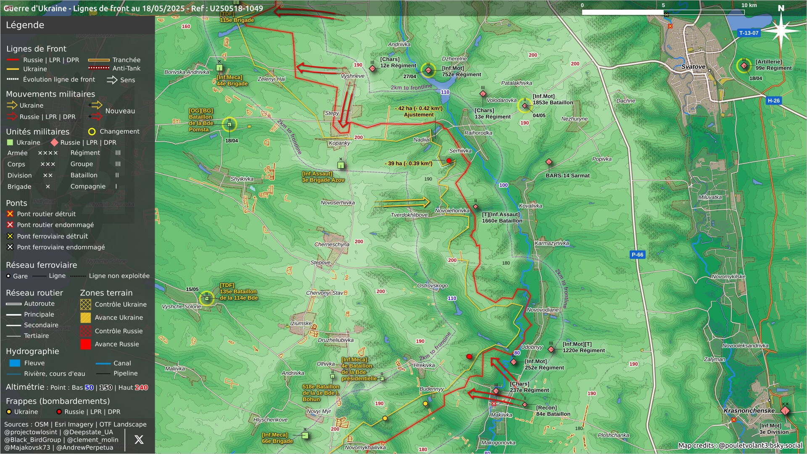
Task: Click the 3e Brigade Azov unit square
Action: click(341, 165)
